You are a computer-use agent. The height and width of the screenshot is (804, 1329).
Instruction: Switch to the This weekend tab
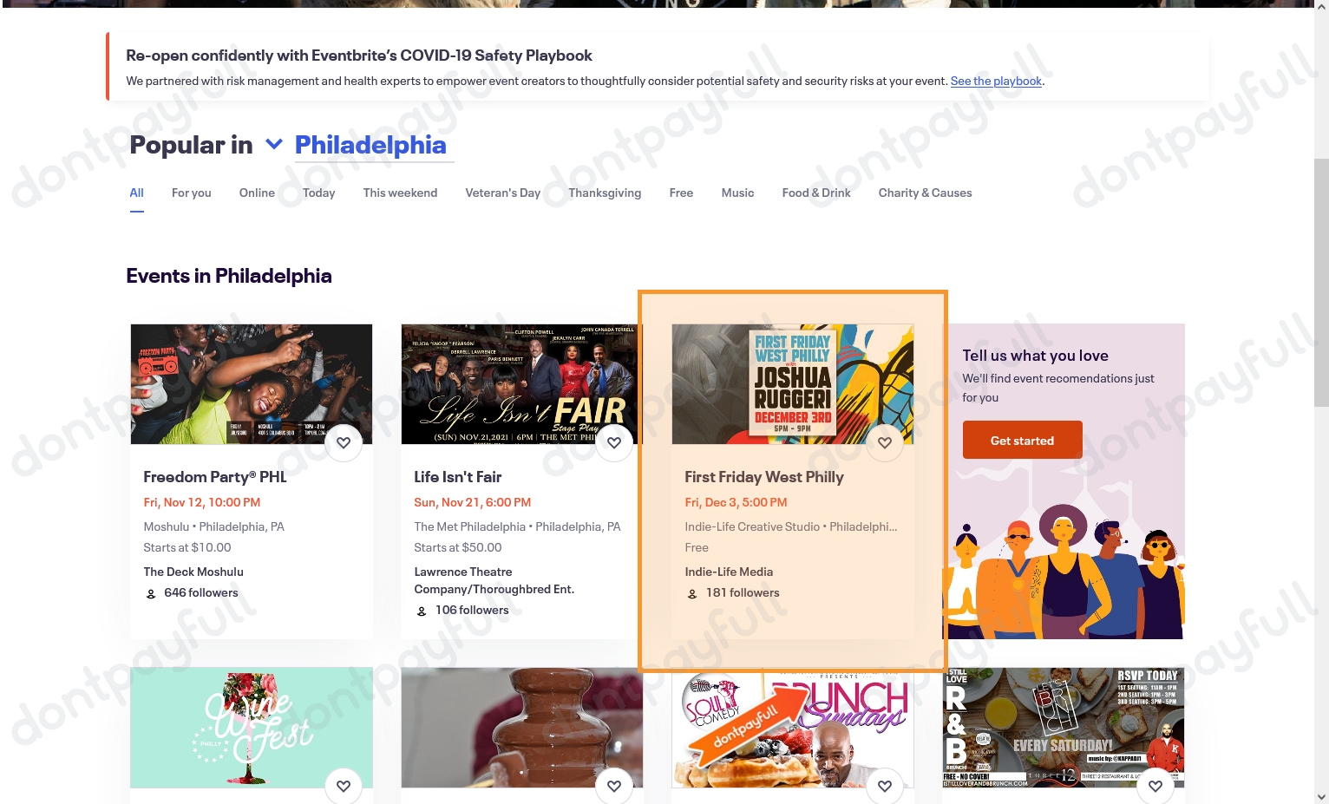coord(400,193)
